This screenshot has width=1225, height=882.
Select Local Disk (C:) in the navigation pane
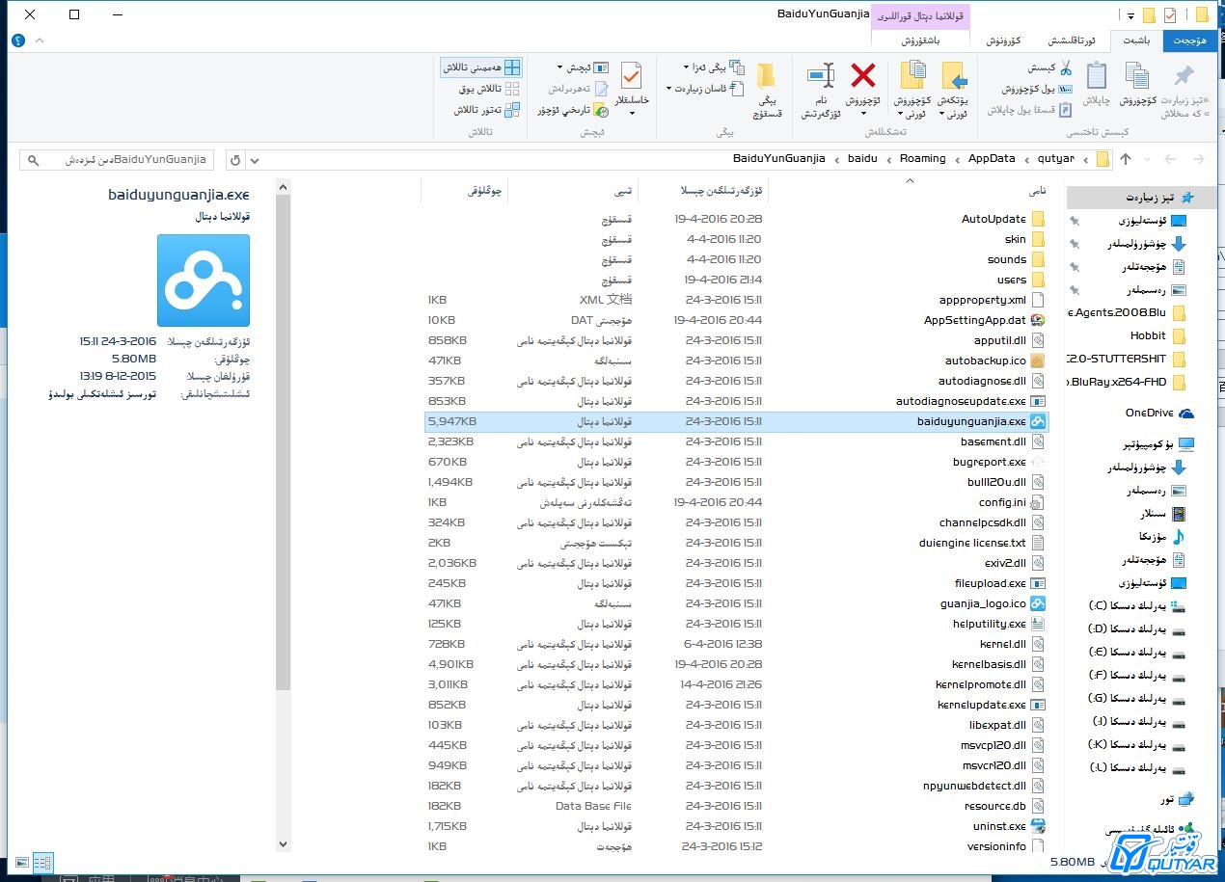click(1135, 606)
